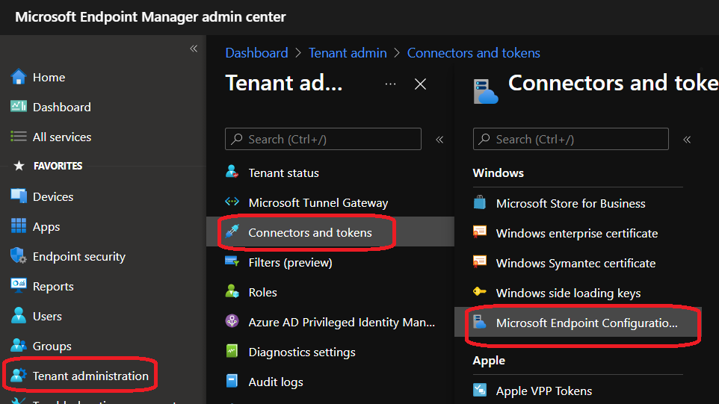Click the Endpoint security shield icon
The width and height of the screenshot is (719, 404).
pyautogui.click(x=19, y=256)
